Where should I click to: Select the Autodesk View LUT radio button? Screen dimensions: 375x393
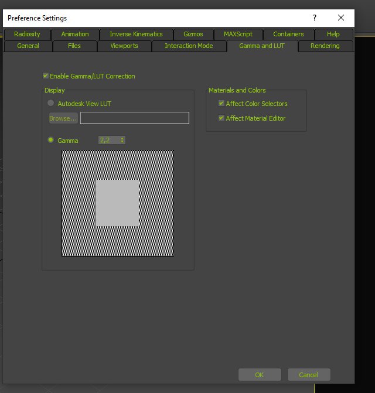tap(50, 103)
